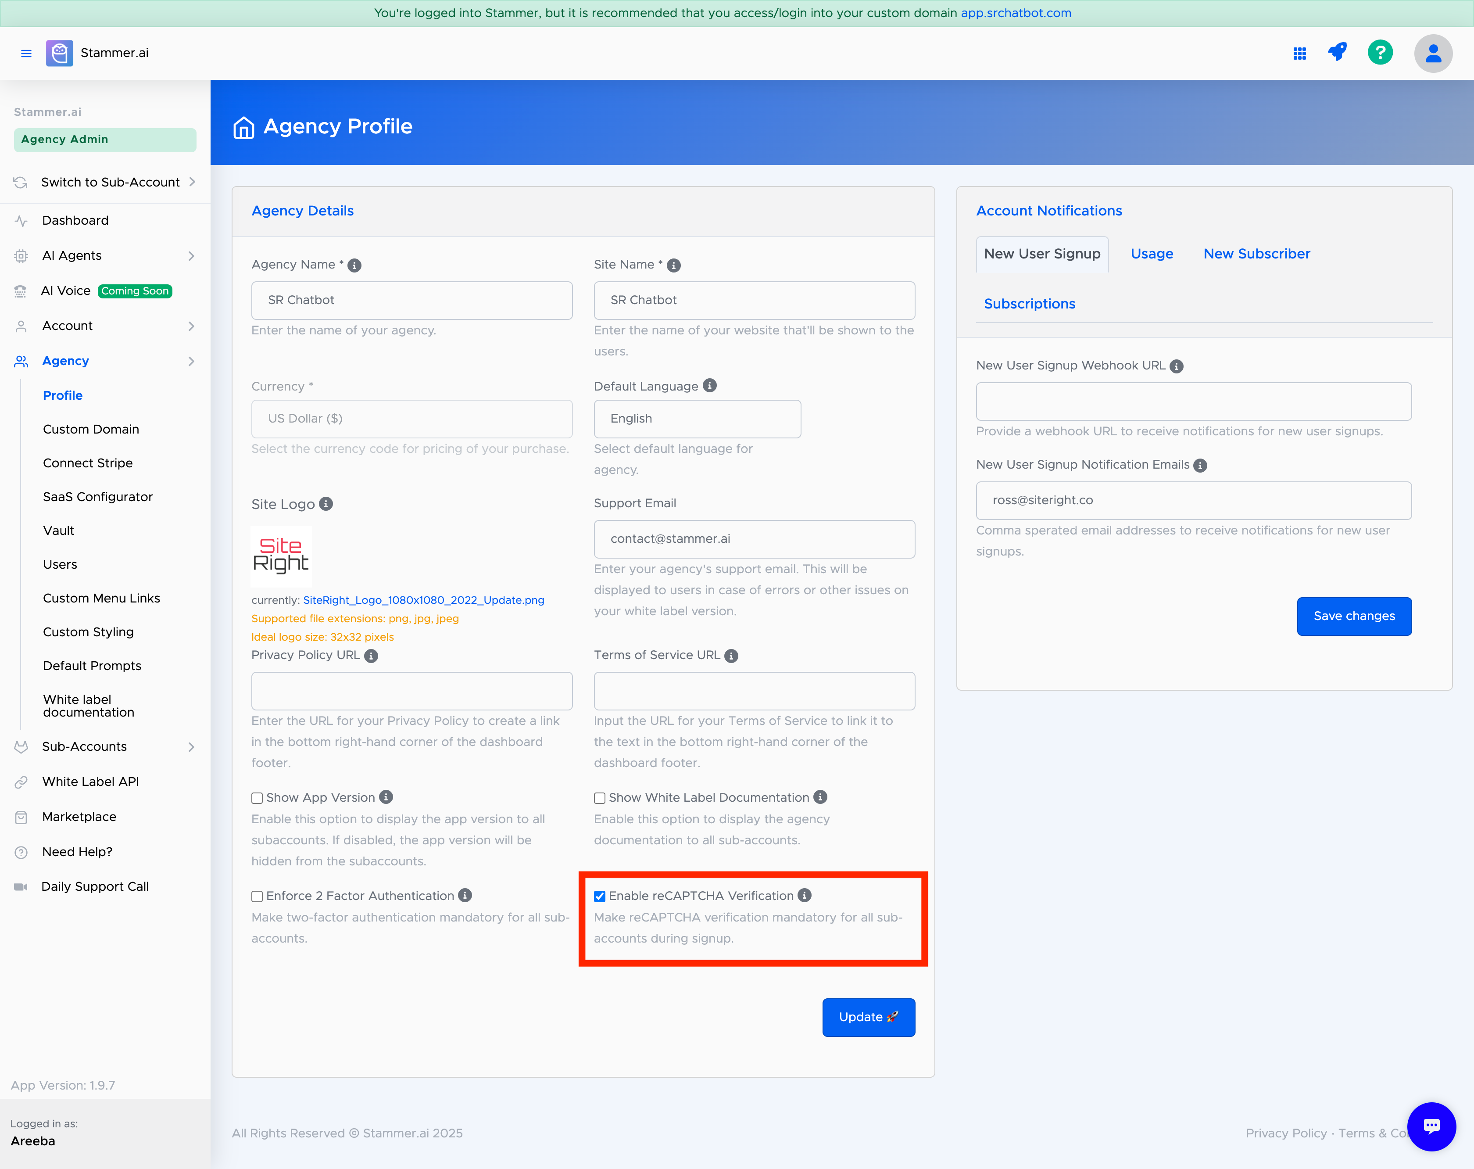
Task: Click the Privacy Policy URL info icon
Action: tap(371, 656)
